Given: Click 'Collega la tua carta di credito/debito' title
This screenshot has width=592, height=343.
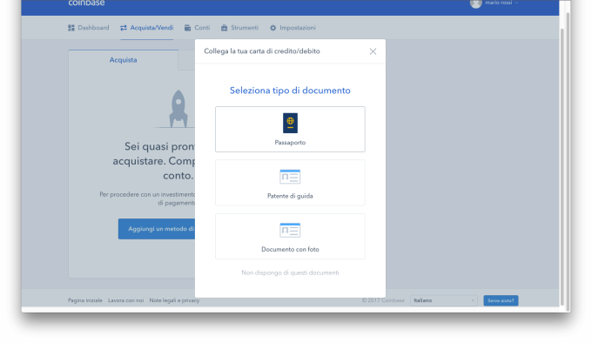Looking at the screenshot, I should point(262,51).
